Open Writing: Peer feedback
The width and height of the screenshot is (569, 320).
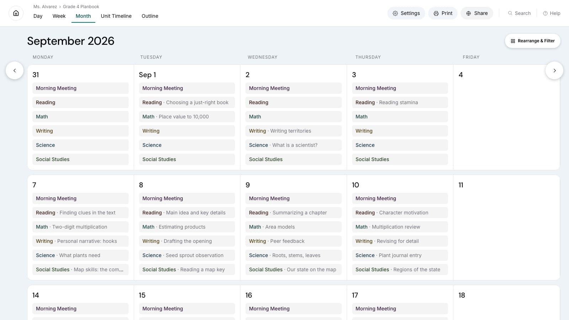(293, 241)
